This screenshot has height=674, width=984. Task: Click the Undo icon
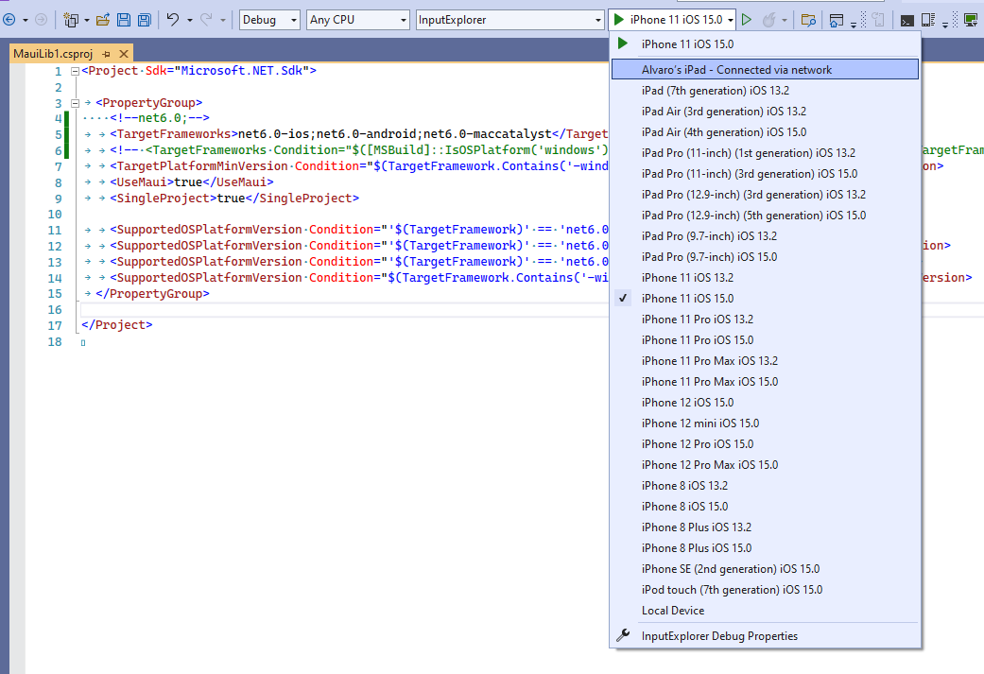[174, 19]
